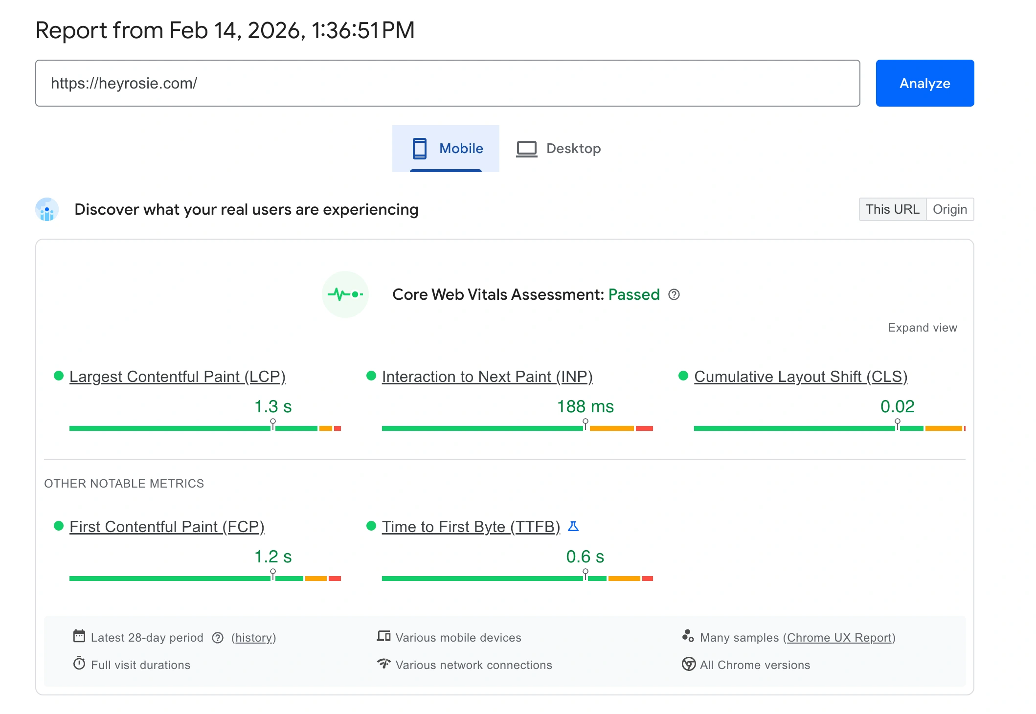Click the globe icon beside Discover real users heading
1036x714 pixels.
47,209
